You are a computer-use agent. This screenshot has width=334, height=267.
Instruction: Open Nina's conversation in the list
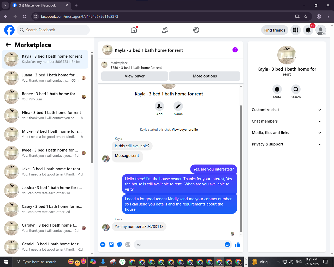pos(45,116)
